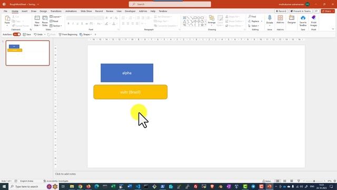Click the Add-ins icon
The width and height of the screenshot is (337, 190).
[x=280, y=18]
